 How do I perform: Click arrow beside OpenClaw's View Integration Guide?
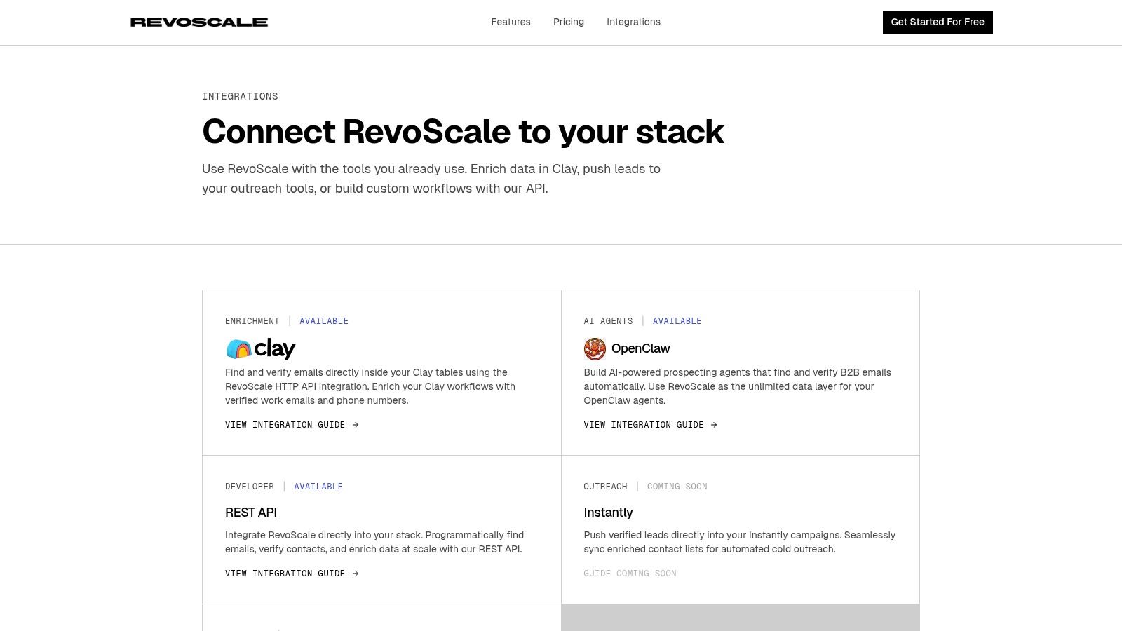(x=714, y=425)
